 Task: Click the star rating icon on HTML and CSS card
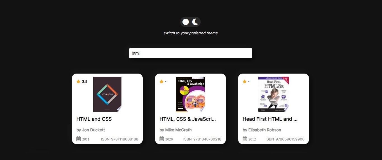[78, 81]
